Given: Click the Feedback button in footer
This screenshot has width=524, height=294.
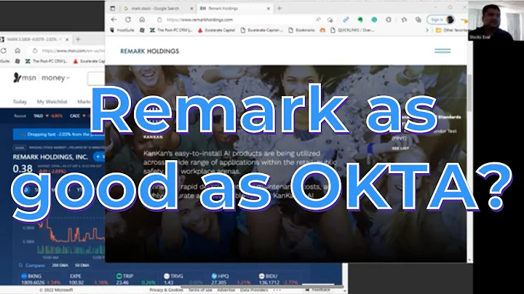Looking at the screenshot, I should point(318,290).
